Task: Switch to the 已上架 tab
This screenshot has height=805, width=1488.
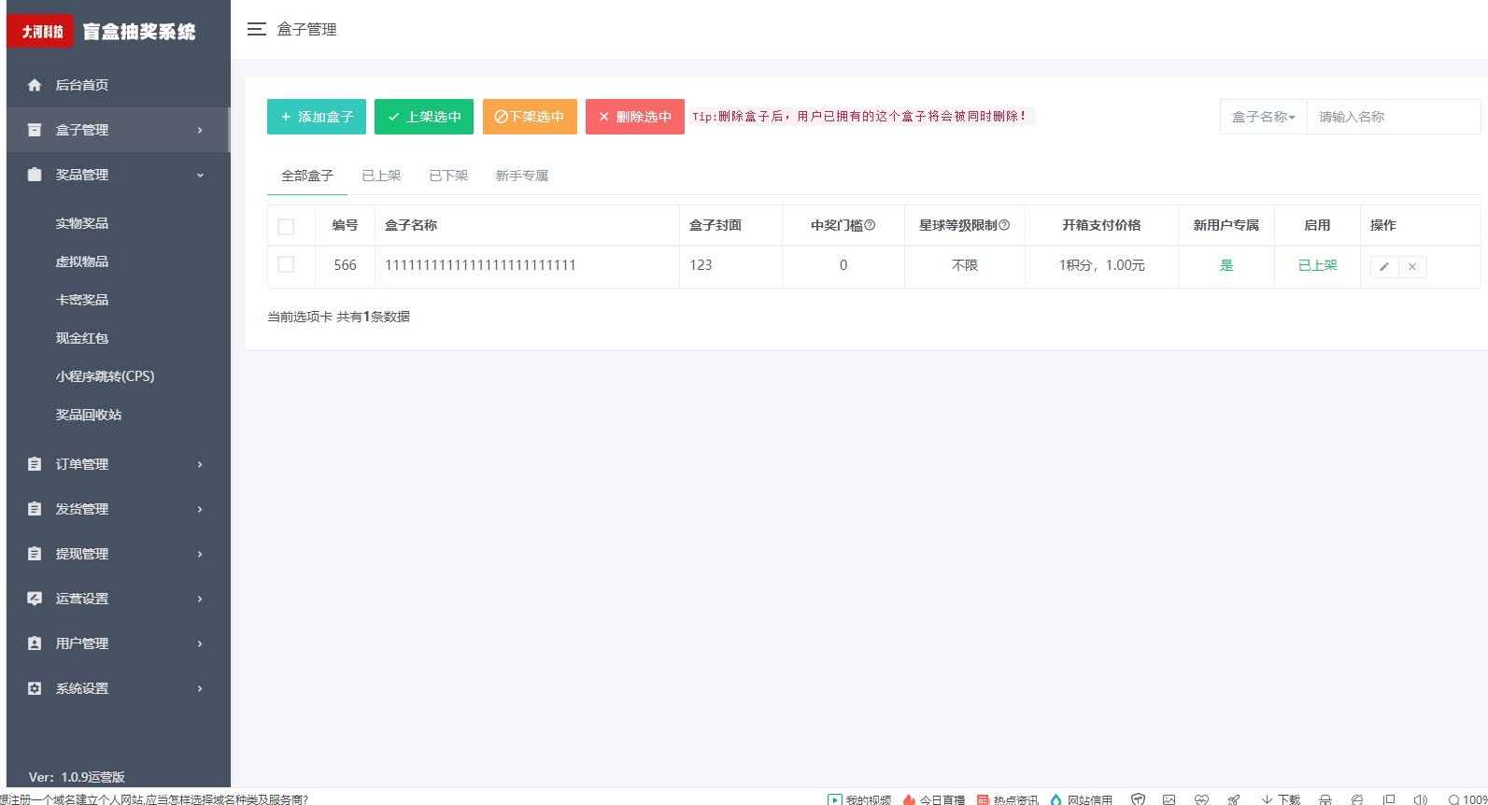Action: (381, 176)
